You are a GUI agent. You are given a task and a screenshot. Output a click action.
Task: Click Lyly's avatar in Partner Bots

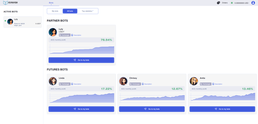(x=53, y=32)
